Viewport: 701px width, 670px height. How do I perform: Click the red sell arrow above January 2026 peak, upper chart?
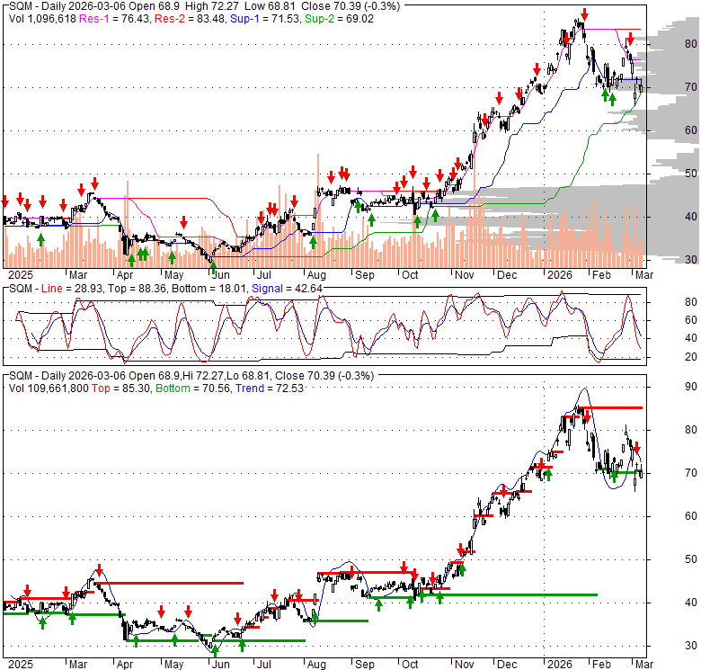click(584, 14)
